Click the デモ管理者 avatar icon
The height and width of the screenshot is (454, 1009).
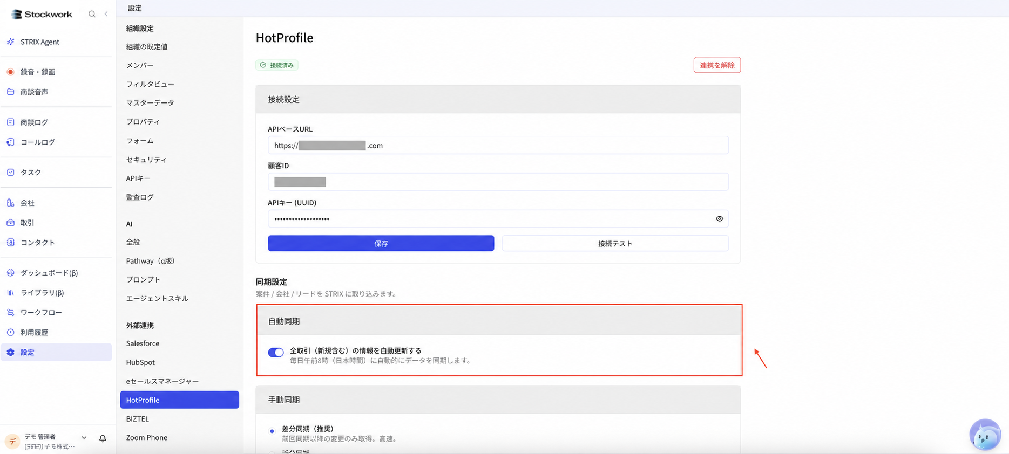coord(12,441)
